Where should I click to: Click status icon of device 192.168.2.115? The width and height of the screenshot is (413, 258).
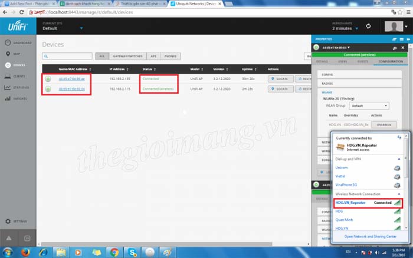point(48,89)
